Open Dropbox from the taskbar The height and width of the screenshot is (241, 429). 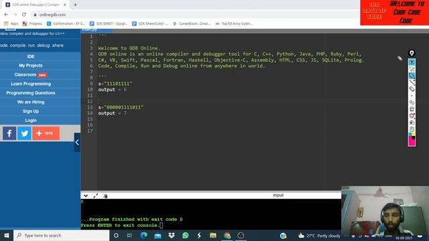(172, 235)
